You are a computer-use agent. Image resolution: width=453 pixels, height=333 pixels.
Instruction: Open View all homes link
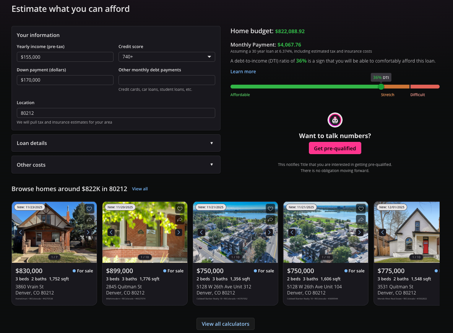(140, 189)
